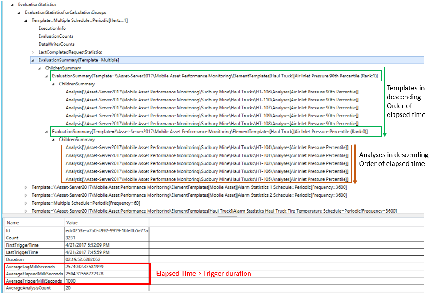Select the Duration value 02:19:52.6282052
The image size is (429, 295).
point(84,259)
